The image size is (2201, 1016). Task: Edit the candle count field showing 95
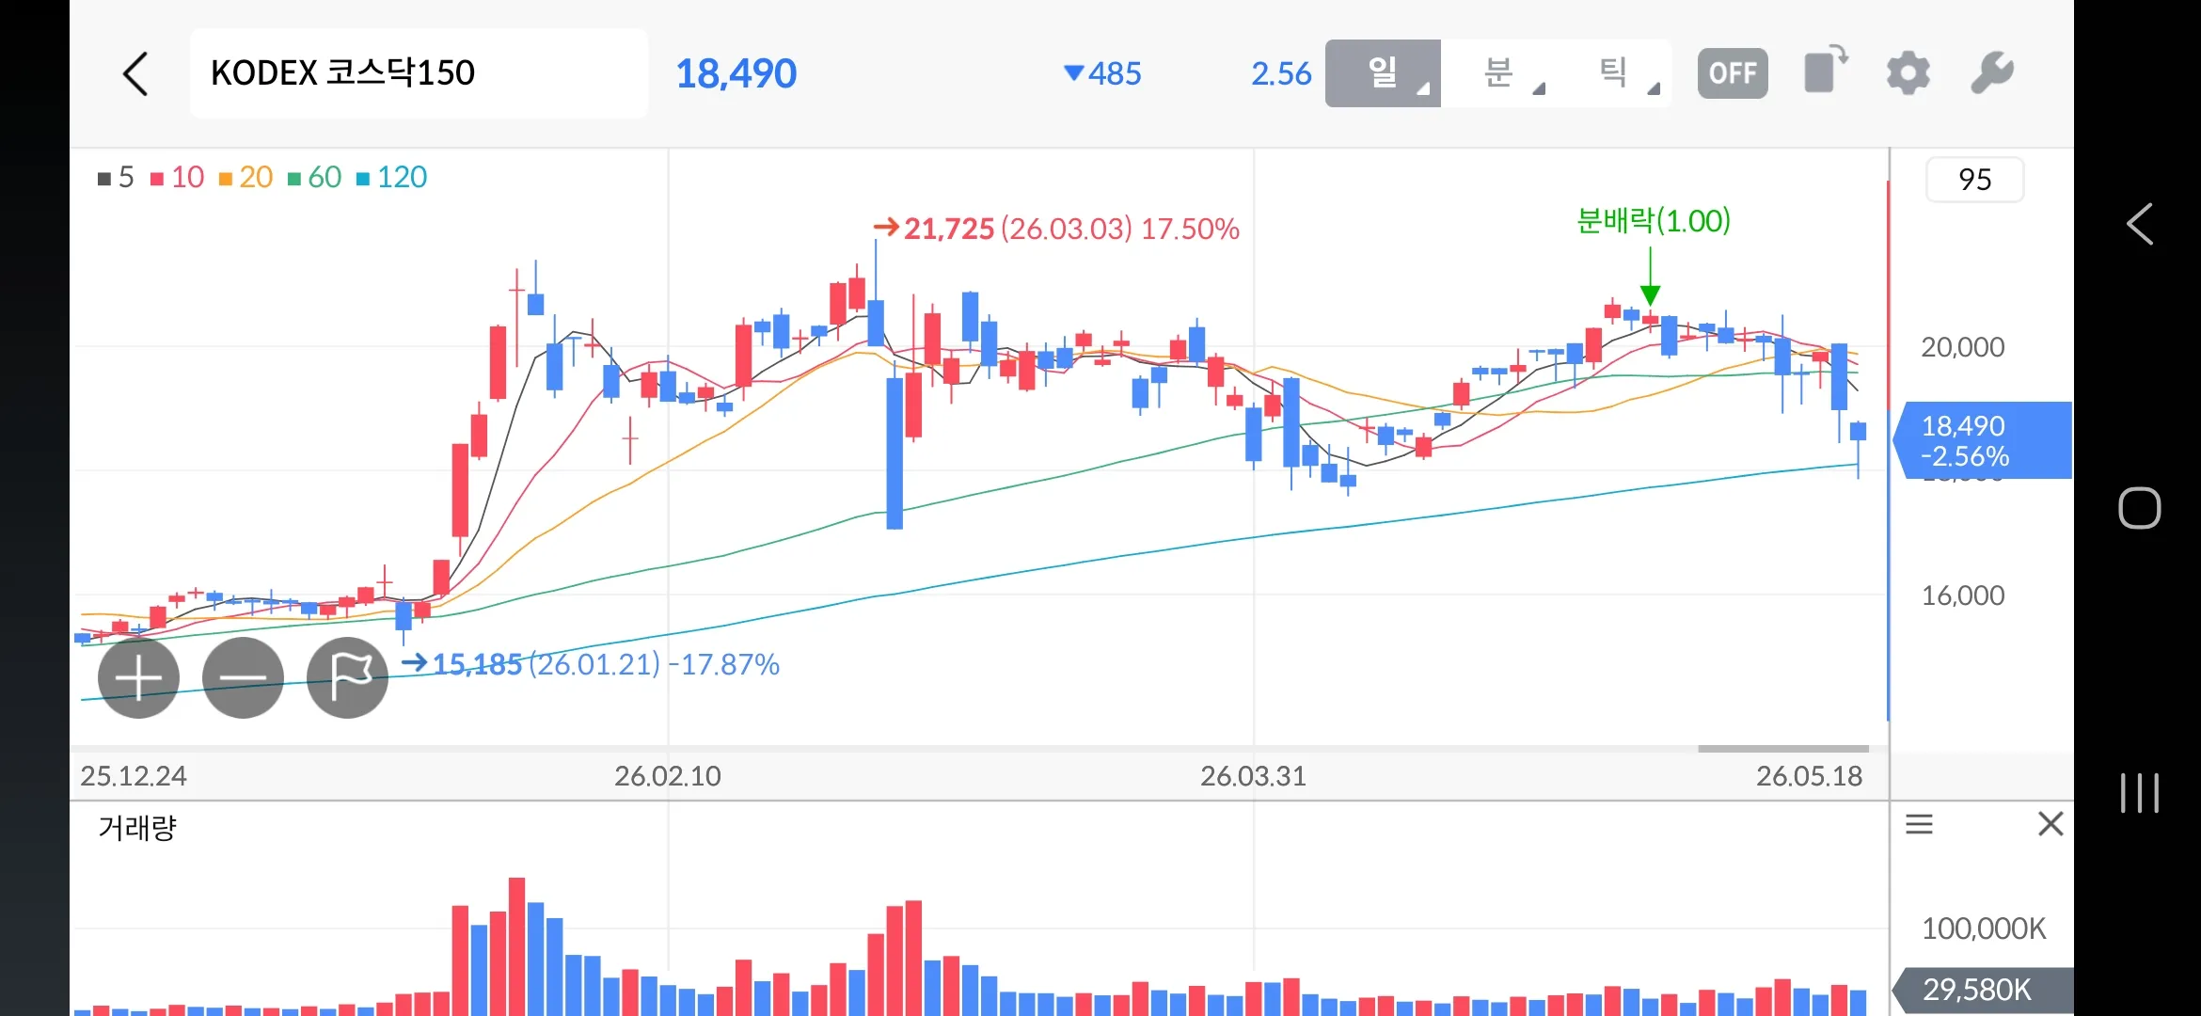coord(1974,180)
